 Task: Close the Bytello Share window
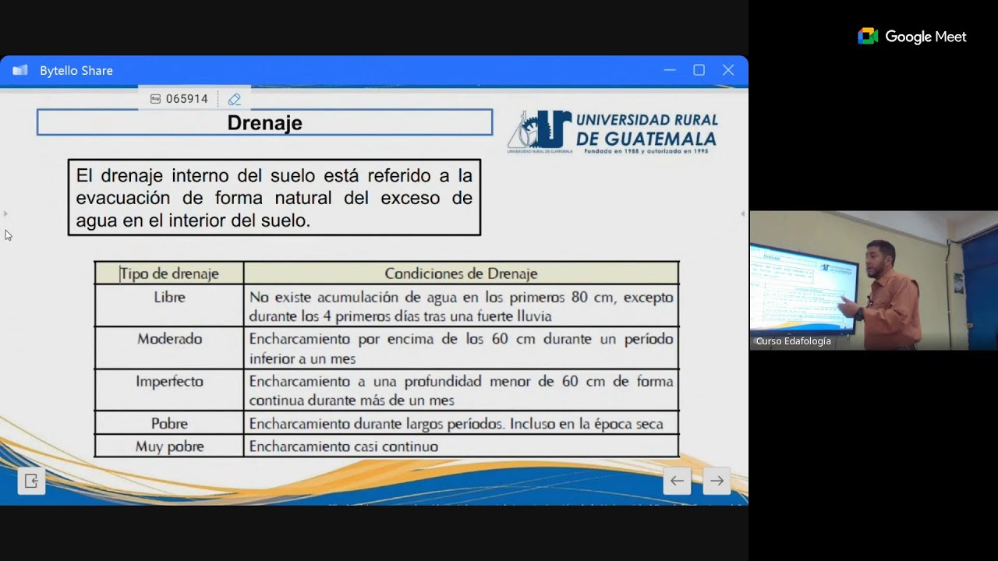728,70
